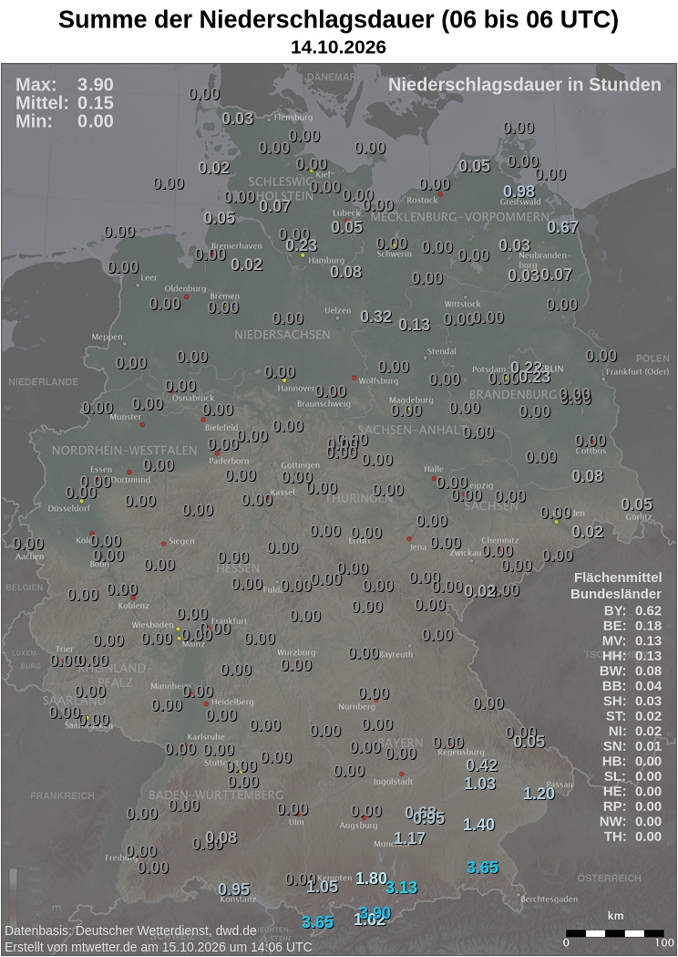
Task: Click the Mittel: 0.15 statistic
Action: (65, 102)
